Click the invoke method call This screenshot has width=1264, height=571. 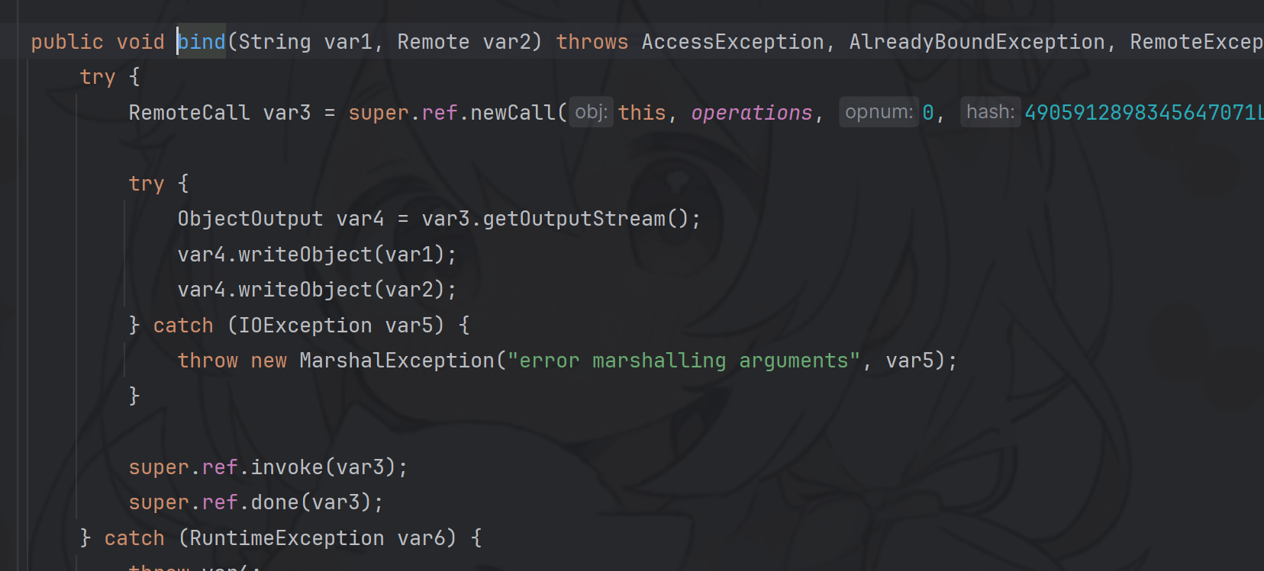click(286, 467)
